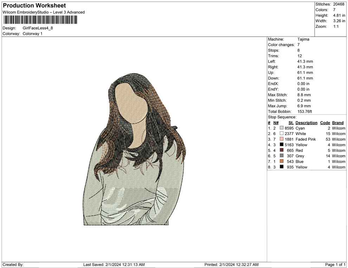Click the Code column header
Screen dimensions: 348x268
[x=325, y=123]
